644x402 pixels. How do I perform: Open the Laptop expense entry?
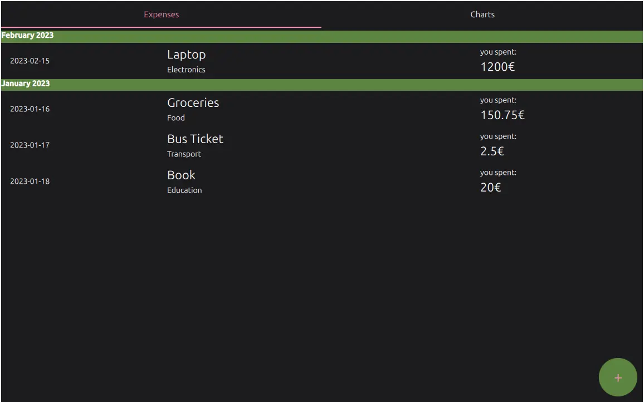[x=186, y=55]
